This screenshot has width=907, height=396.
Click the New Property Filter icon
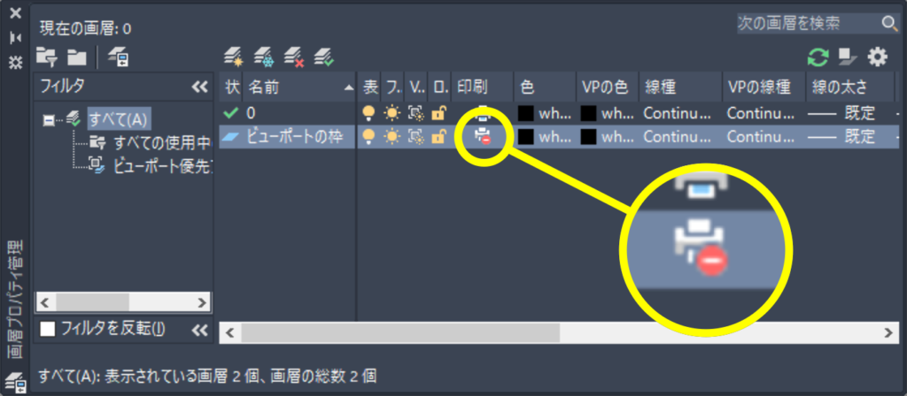[x=46, y=57]
